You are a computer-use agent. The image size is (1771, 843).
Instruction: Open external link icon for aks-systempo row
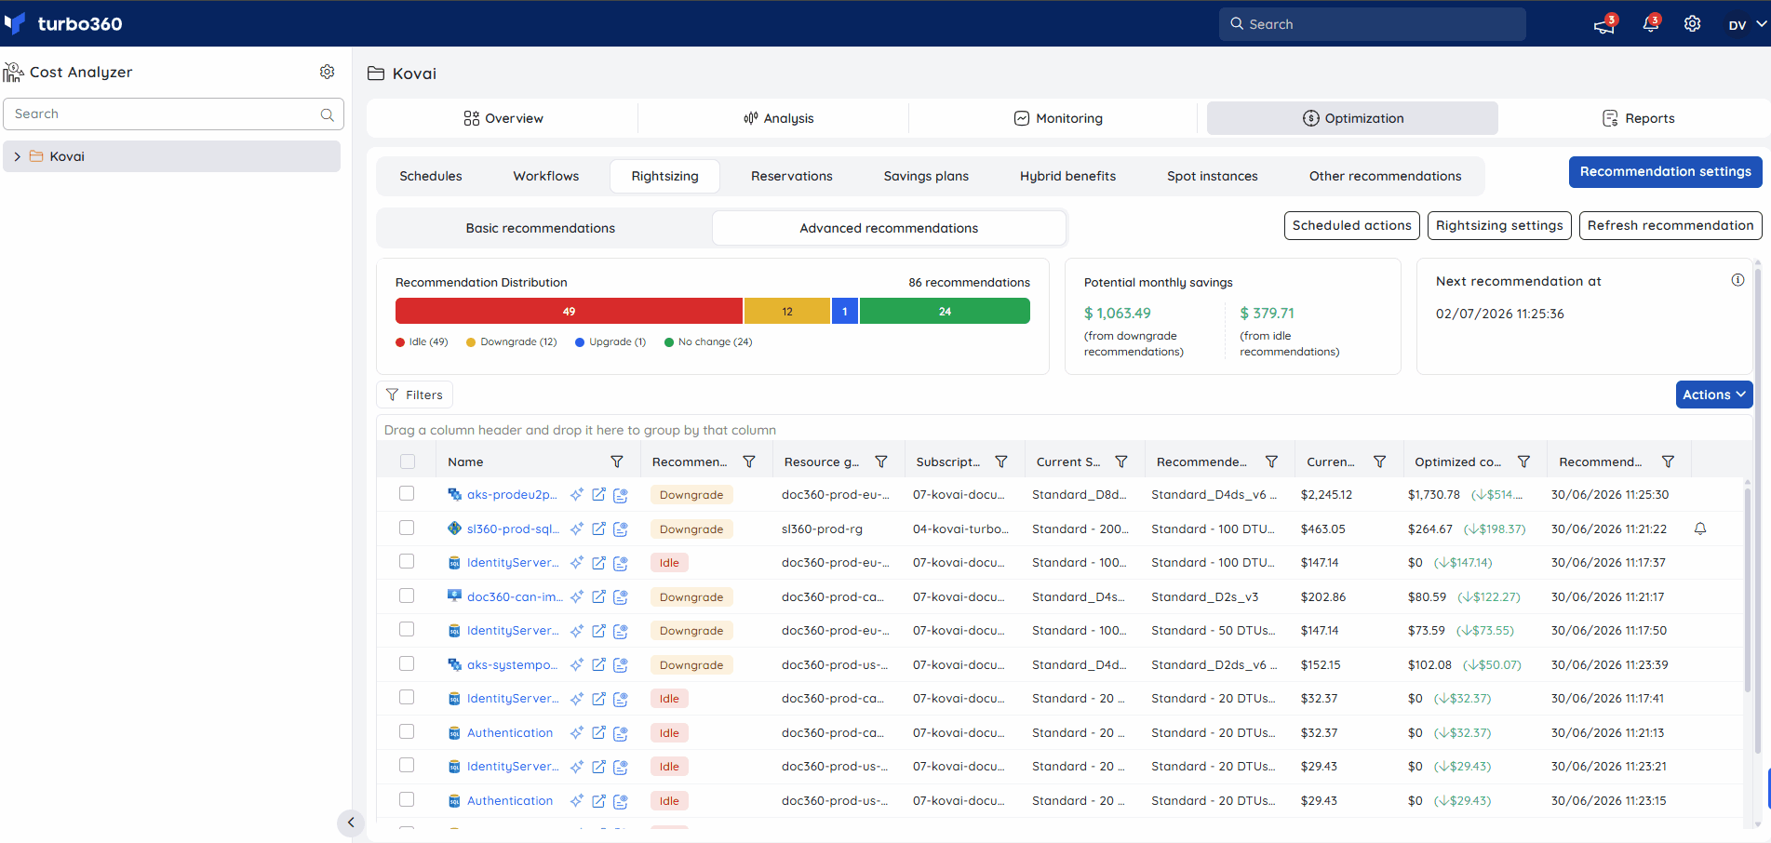[x=599, y=665]
